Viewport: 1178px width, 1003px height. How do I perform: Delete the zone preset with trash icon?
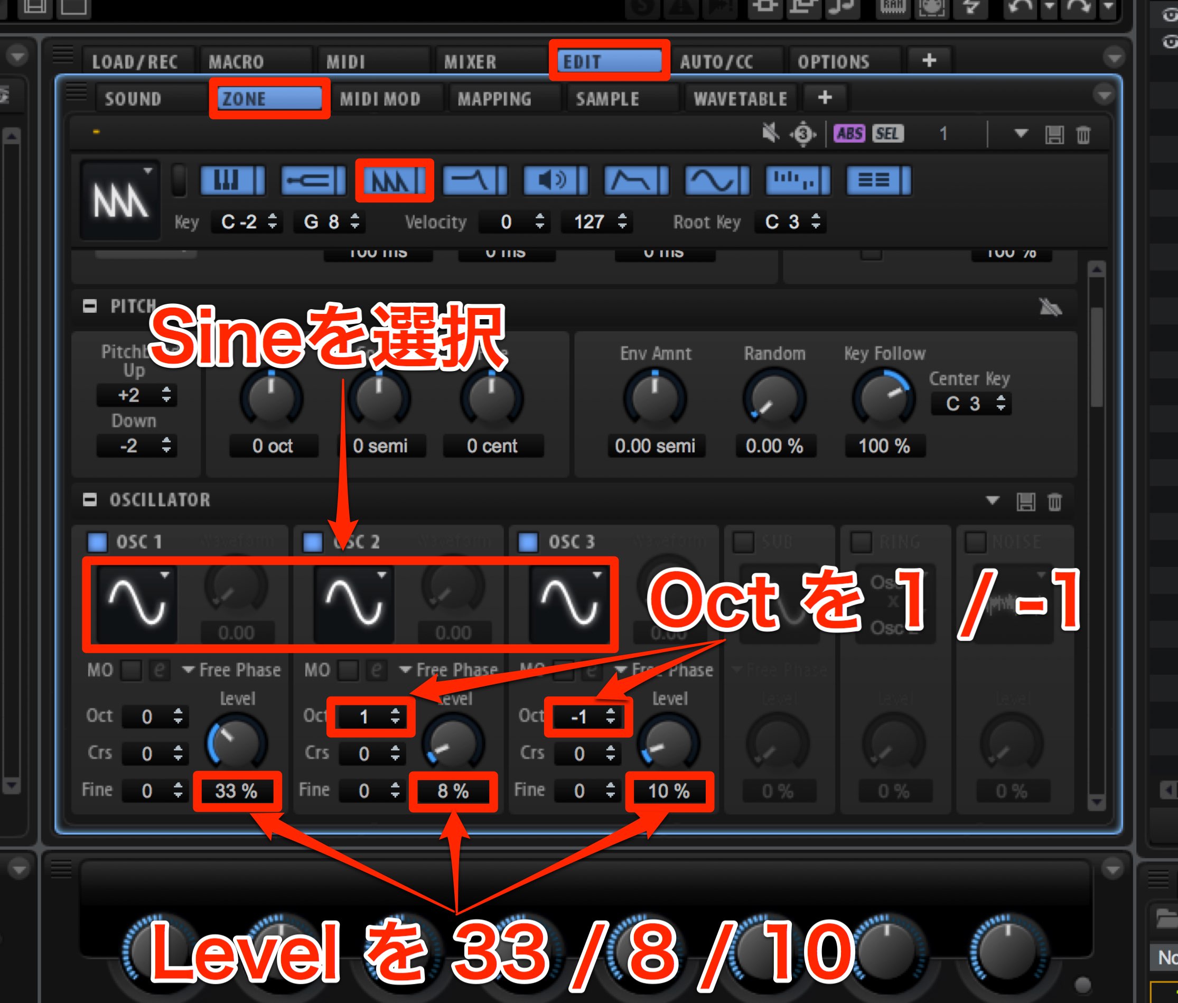point(1083,135)
